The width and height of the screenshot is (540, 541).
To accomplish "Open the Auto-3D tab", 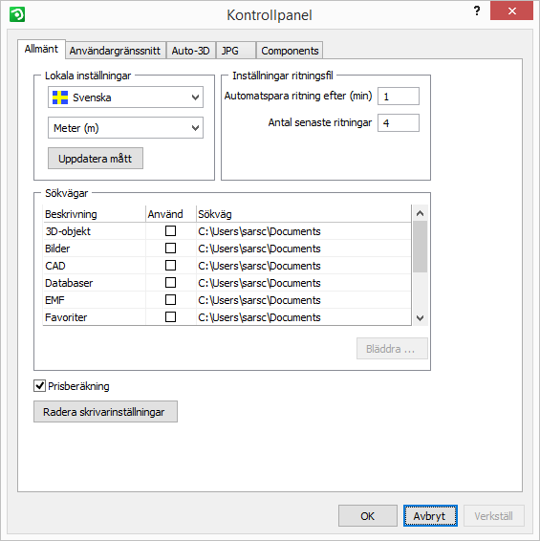I will pos(191,51).
